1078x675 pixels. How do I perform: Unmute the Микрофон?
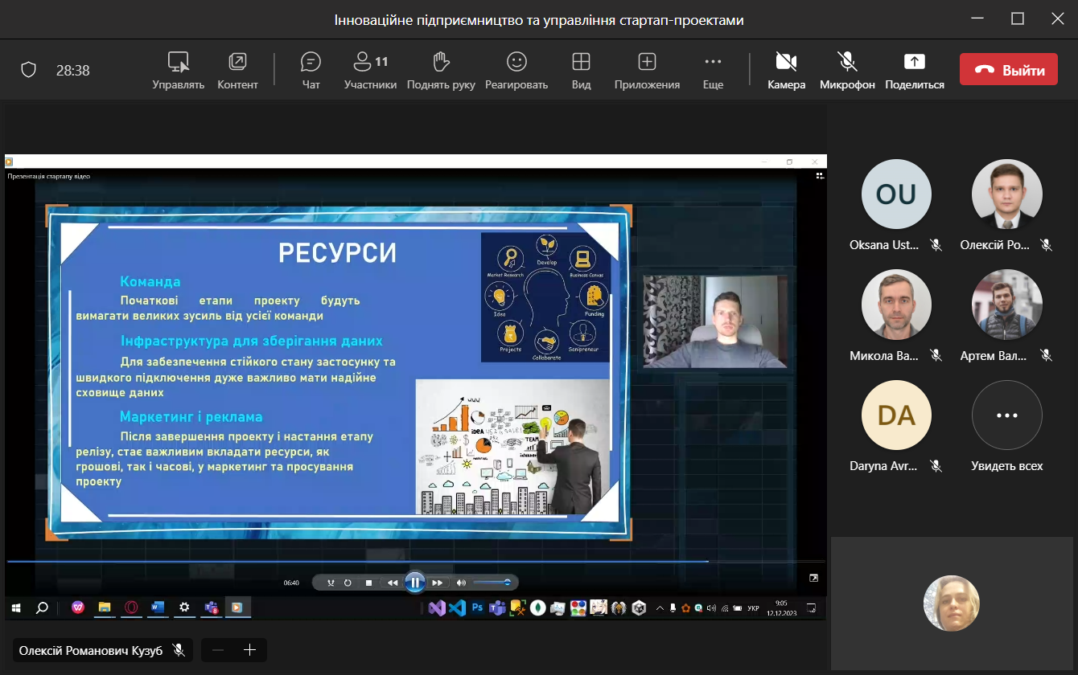click(846, 70)
